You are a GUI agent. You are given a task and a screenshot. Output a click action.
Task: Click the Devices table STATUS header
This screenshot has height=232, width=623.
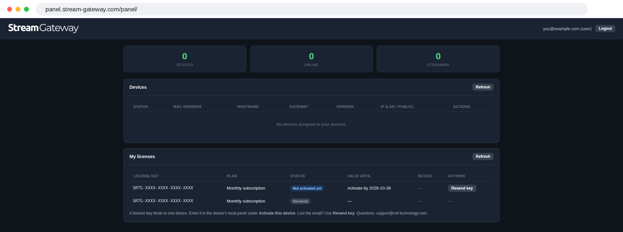click(140, 107)
